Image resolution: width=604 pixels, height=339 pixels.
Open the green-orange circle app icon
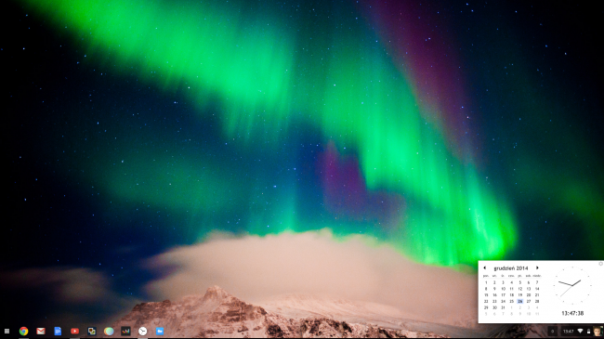[x=109, y=331]
